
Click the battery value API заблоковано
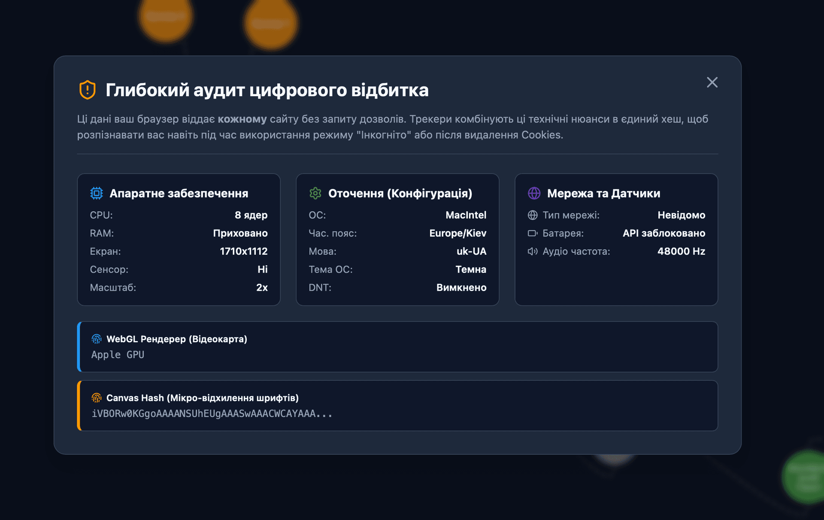tap(664, 233)
